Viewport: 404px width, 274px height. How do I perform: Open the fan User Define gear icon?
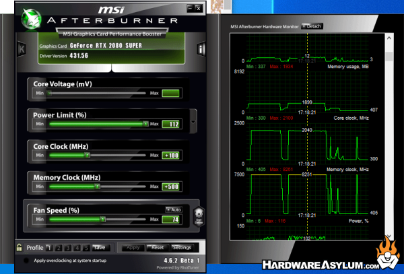point(199,216)
